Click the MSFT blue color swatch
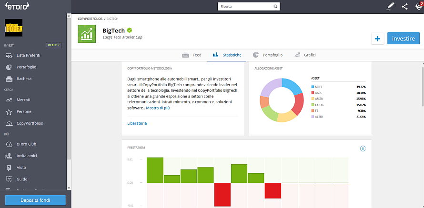 [x=313, y=87]
